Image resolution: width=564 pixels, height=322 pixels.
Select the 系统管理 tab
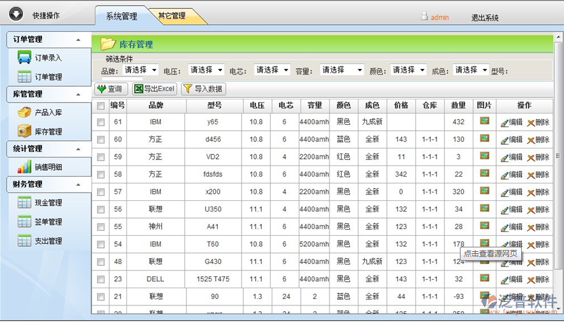tap(121, 17)
